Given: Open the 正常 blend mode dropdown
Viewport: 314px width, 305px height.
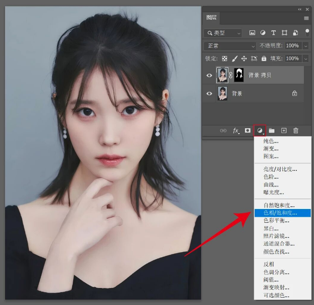Looking at the screenshot, I should (230, 46).
